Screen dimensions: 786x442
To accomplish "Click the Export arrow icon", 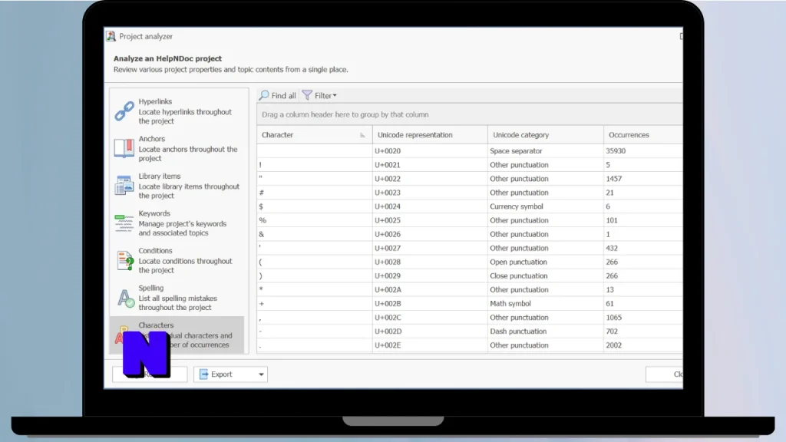I will pyautogui.click(x=204, y=374).
